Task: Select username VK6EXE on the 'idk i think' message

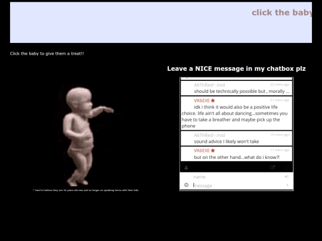Action: click(202, 101)
